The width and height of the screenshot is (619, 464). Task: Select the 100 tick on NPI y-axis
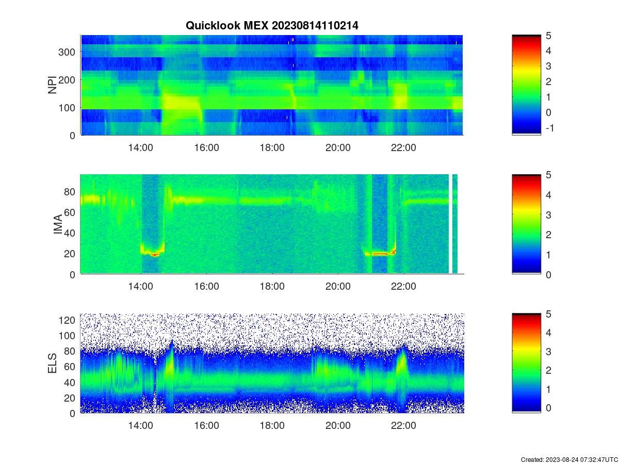point(68,108)
